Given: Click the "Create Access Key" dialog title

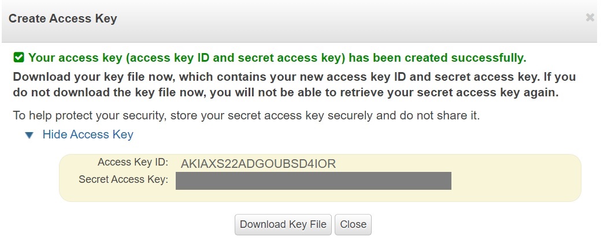Looking at the screenshot, I should pos(62,18).
